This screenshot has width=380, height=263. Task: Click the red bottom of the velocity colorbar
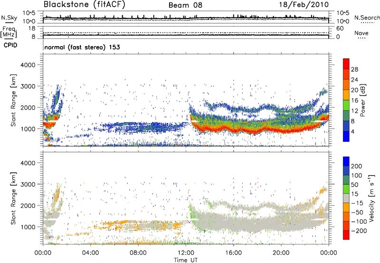coord(346,235)
